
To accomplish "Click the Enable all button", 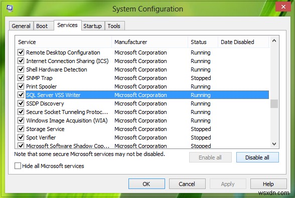I will tap(210, 157).
